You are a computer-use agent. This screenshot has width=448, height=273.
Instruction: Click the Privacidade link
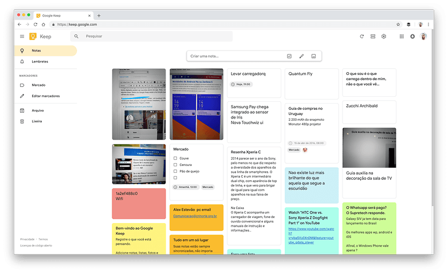click(27, 239)
